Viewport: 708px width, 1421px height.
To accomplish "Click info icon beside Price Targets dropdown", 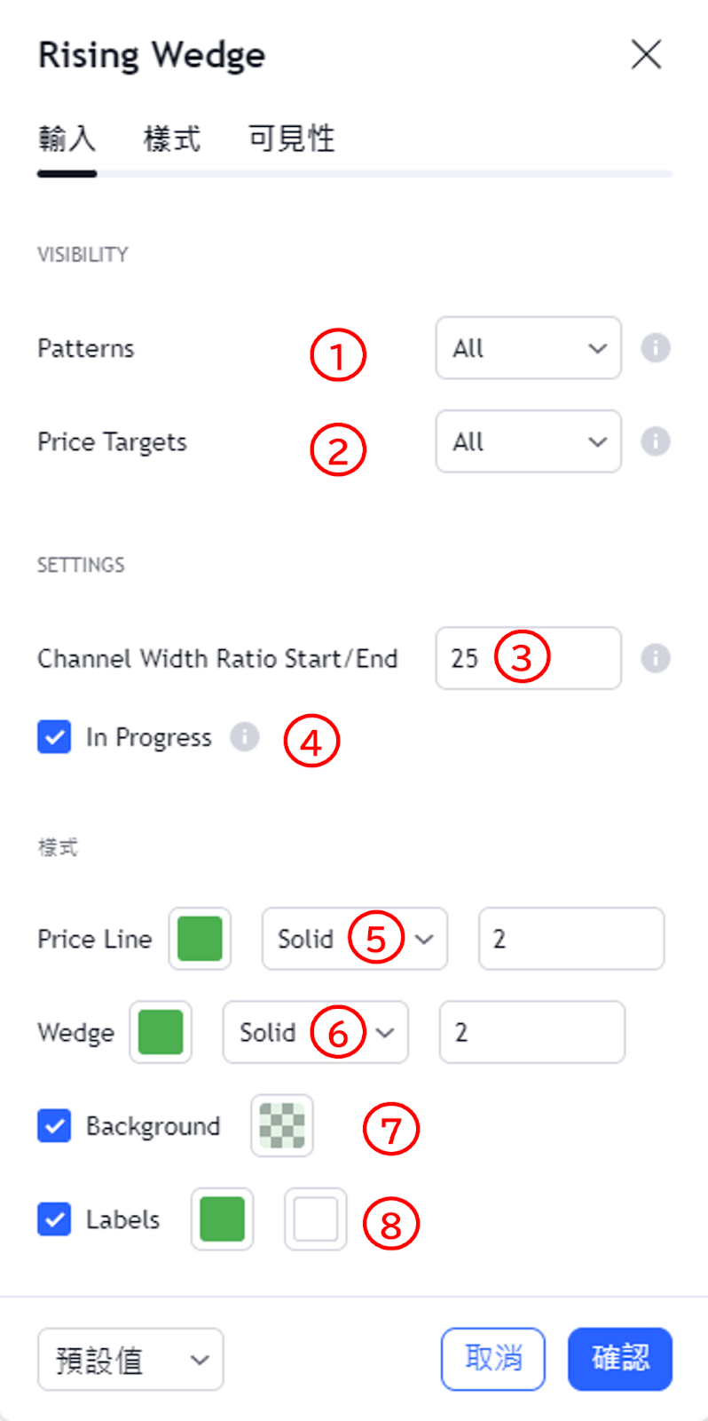I will [x=656, y=441].
